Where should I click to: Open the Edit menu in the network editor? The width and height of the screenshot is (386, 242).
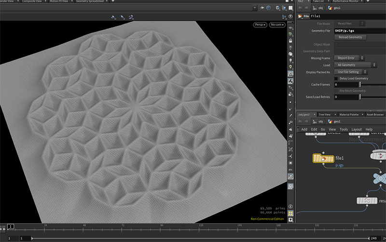(314, 129)
